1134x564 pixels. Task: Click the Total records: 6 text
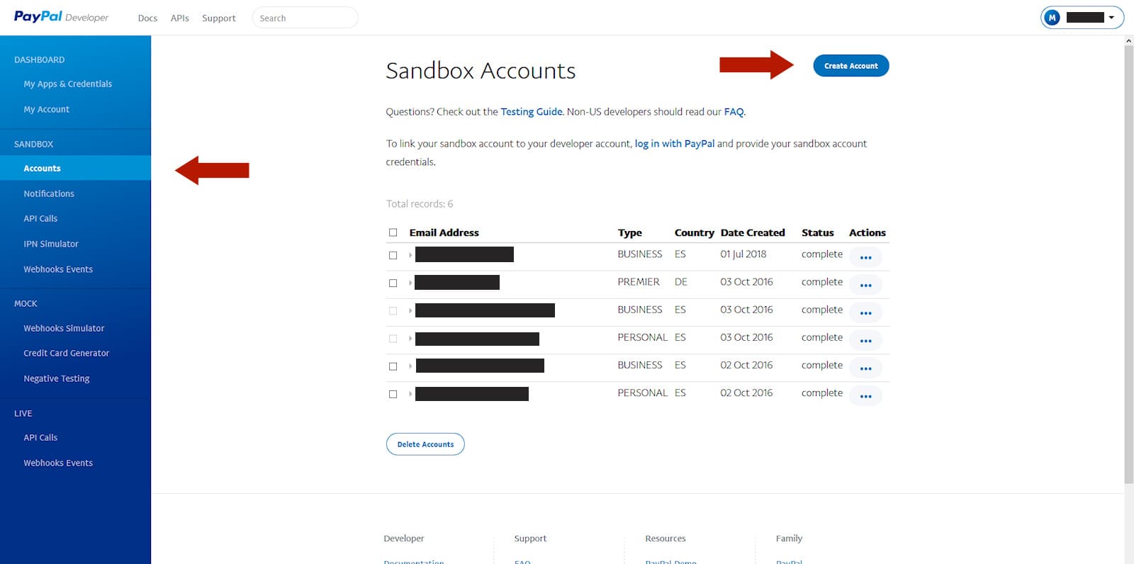[x=419, y=204]
